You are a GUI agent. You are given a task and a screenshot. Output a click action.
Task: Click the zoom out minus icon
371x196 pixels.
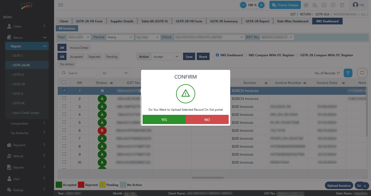(243, 5)
